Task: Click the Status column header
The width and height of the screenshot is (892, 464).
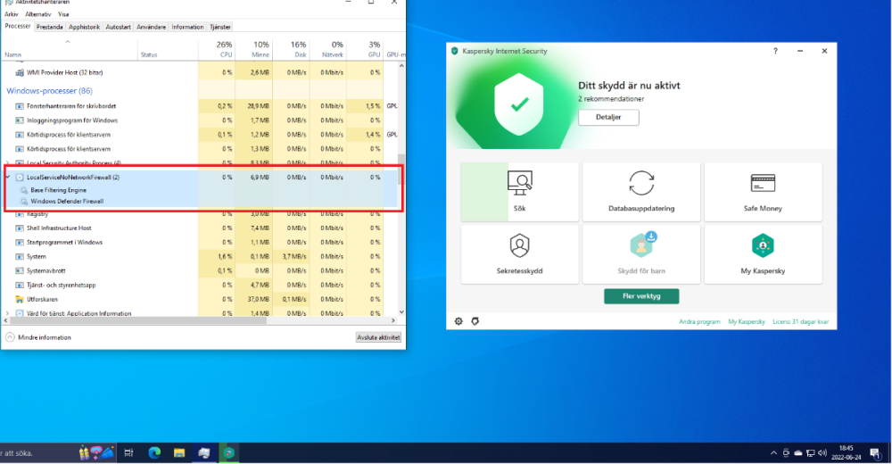Action: (x=168, y=49)
